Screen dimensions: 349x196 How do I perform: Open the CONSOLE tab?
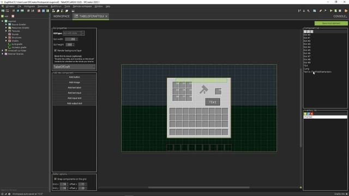pos(340,16)
